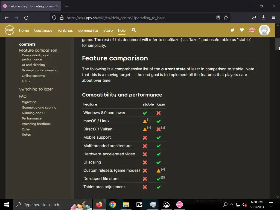Select the Help centre browser tab
This screenshot has height=210, width=280.
click(31, 6)
